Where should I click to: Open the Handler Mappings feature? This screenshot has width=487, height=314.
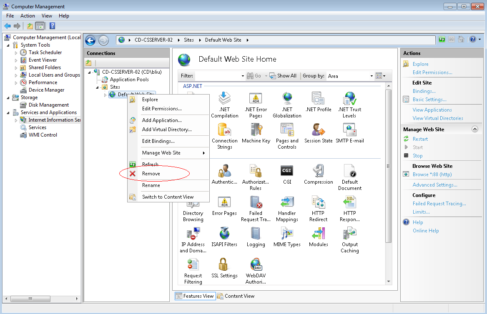(287, 209)
